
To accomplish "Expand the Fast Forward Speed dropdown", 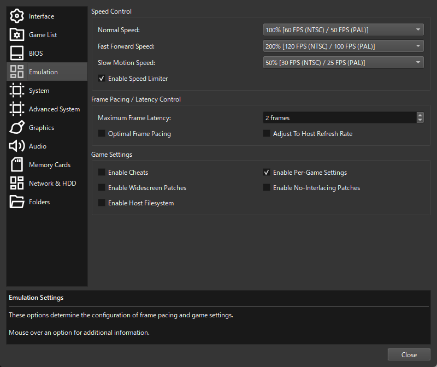I will pos(344,46).
